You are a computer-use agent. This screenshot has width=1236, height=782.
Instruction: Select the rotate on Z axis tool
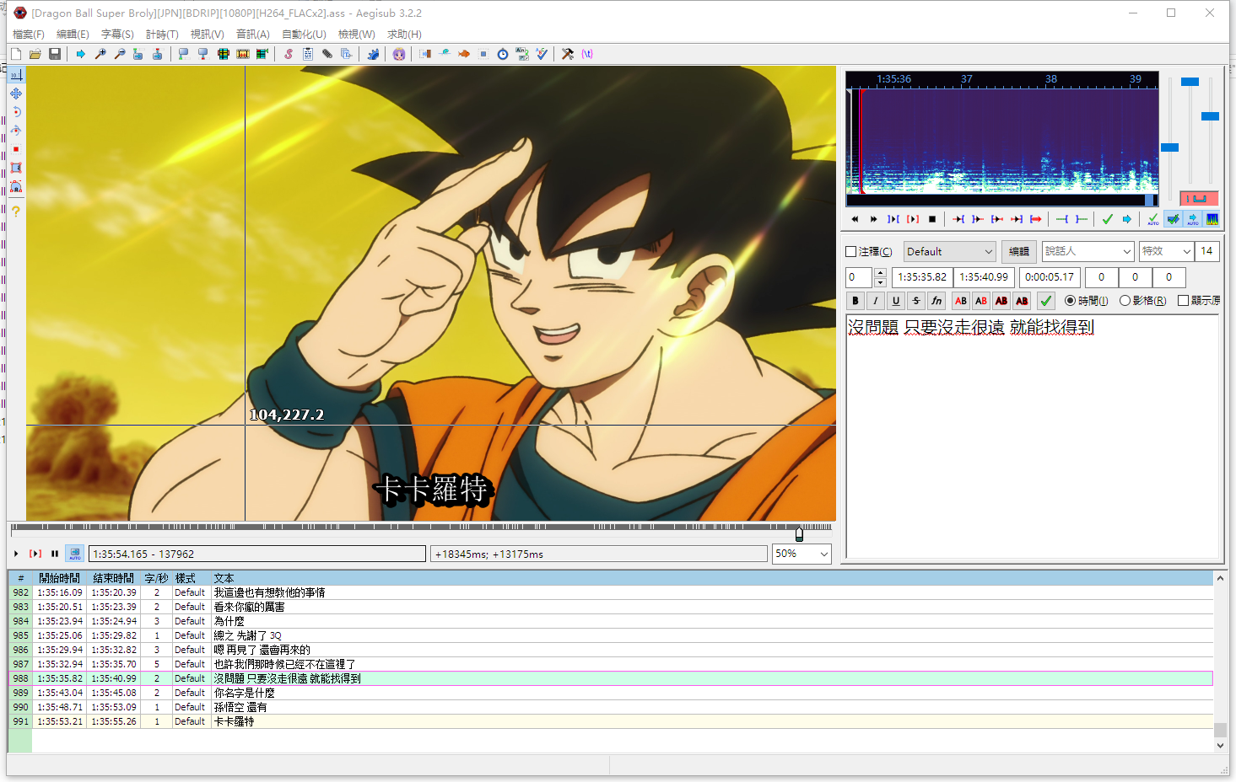[16, 112]
